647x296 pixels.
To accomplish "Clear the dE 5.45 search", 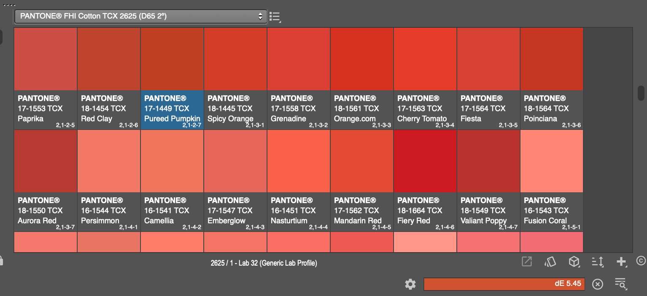I will [x=598, y=284].
